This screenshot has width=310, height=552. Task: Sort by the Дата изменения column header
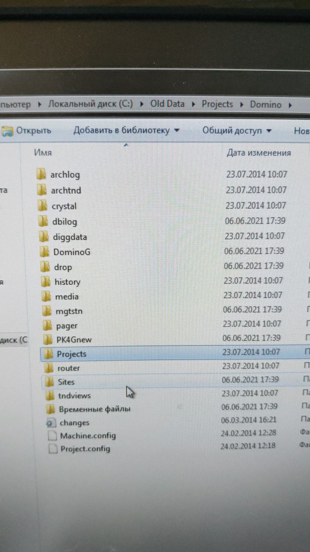259,153
